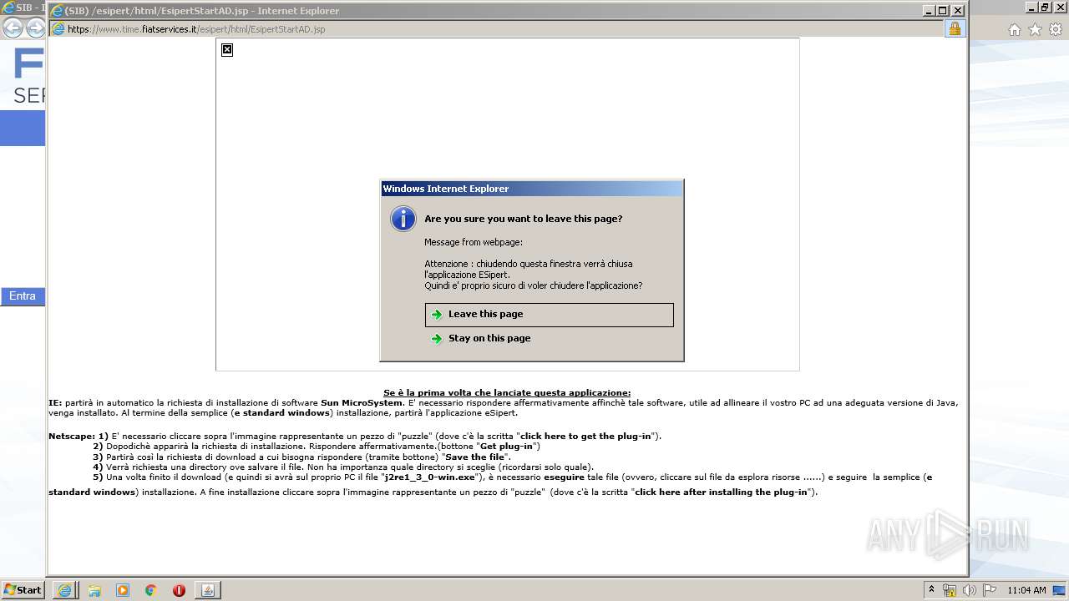The image size is (1069, 601).
Task: Click Back arrow in background SIB window
Action: pyautogui.click(x=13, y=28)
